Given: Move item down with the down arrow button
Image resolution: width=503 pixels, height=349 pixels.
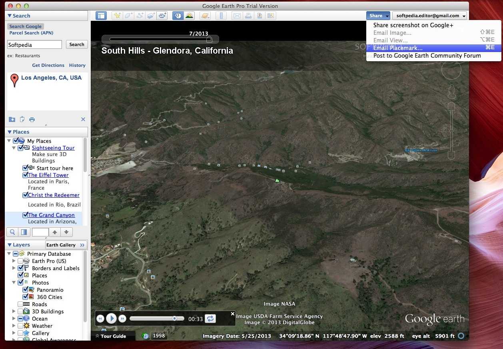Looking at the screenshot, I should [67, 232].
